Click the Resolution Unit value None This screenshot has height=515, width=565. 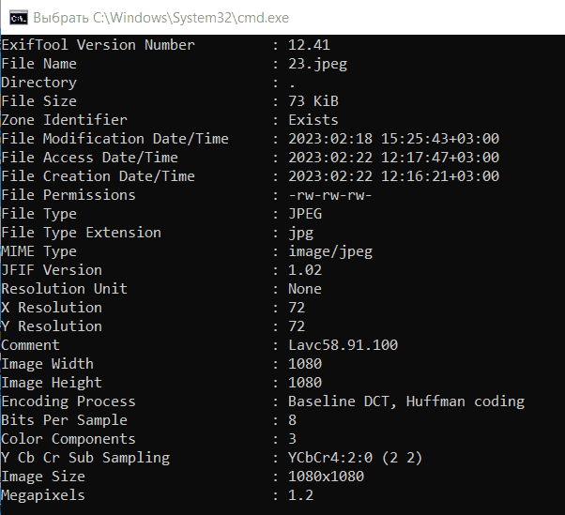(x=305, y=289)
